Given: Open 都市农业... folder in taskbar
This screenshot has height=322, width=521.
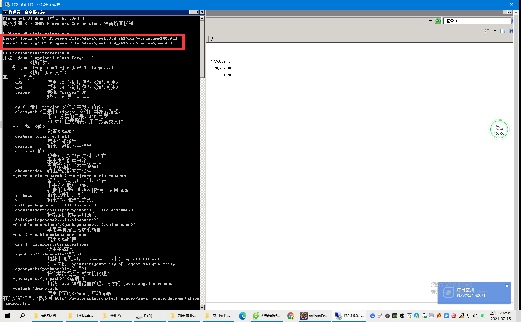Looking at the screenshot, I should 184,316.
